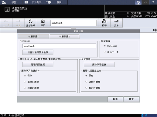Click the 原稿计数 counter text

point(110,13)
